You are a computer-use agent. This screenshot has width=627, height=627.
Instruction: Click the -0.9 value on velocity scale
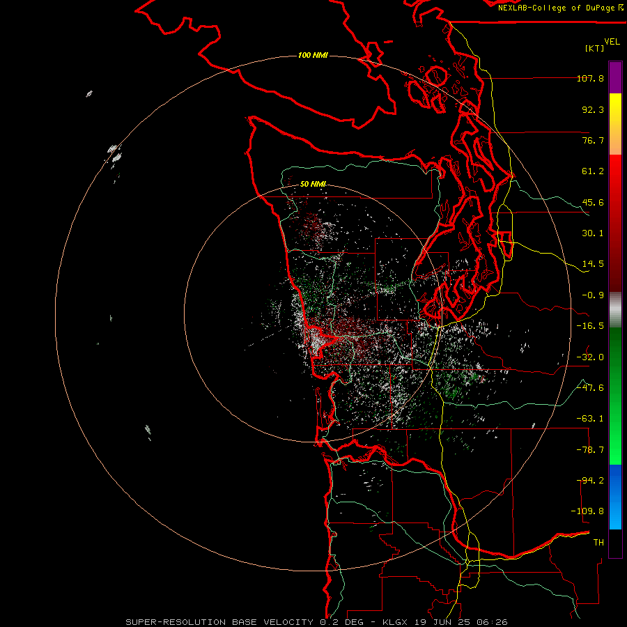pyautogui.click(x=593, y=295)
